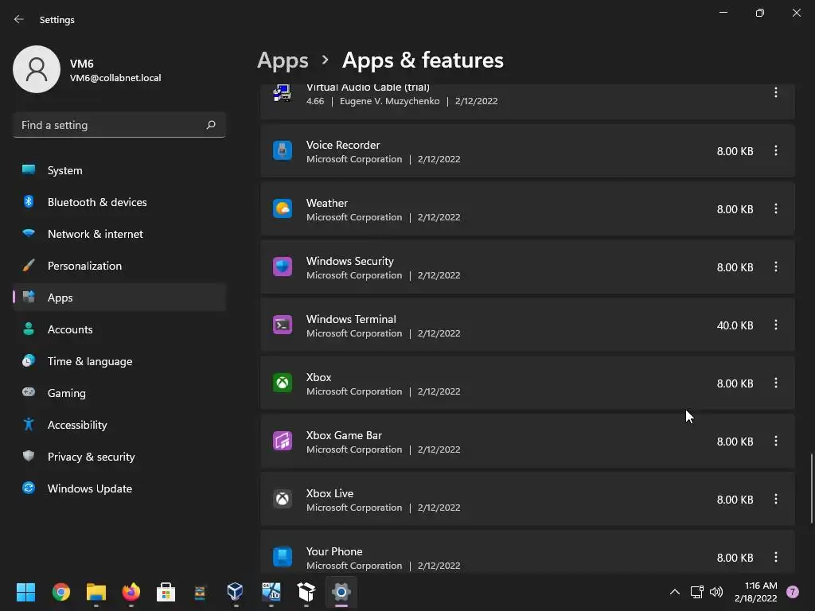Open Bluetooth & devices settings
The image size is (815, 611).
click(119, 202)
